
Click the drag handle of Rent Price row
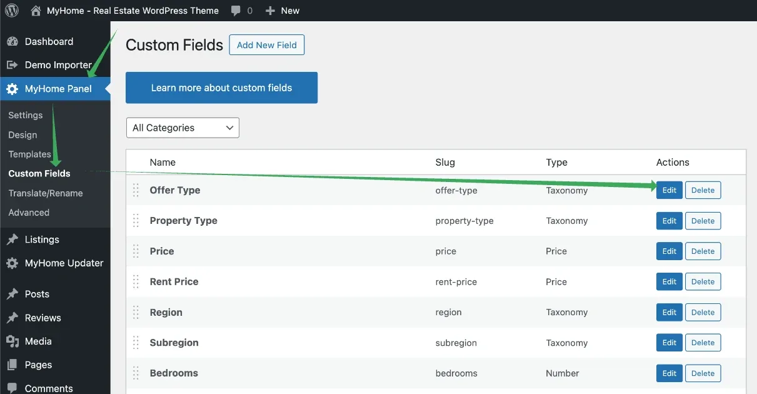(136, 281)
